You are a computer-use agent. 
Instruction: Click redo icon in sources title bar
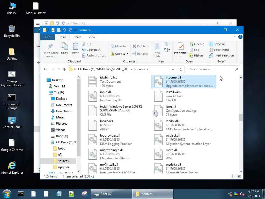[70, 30]
